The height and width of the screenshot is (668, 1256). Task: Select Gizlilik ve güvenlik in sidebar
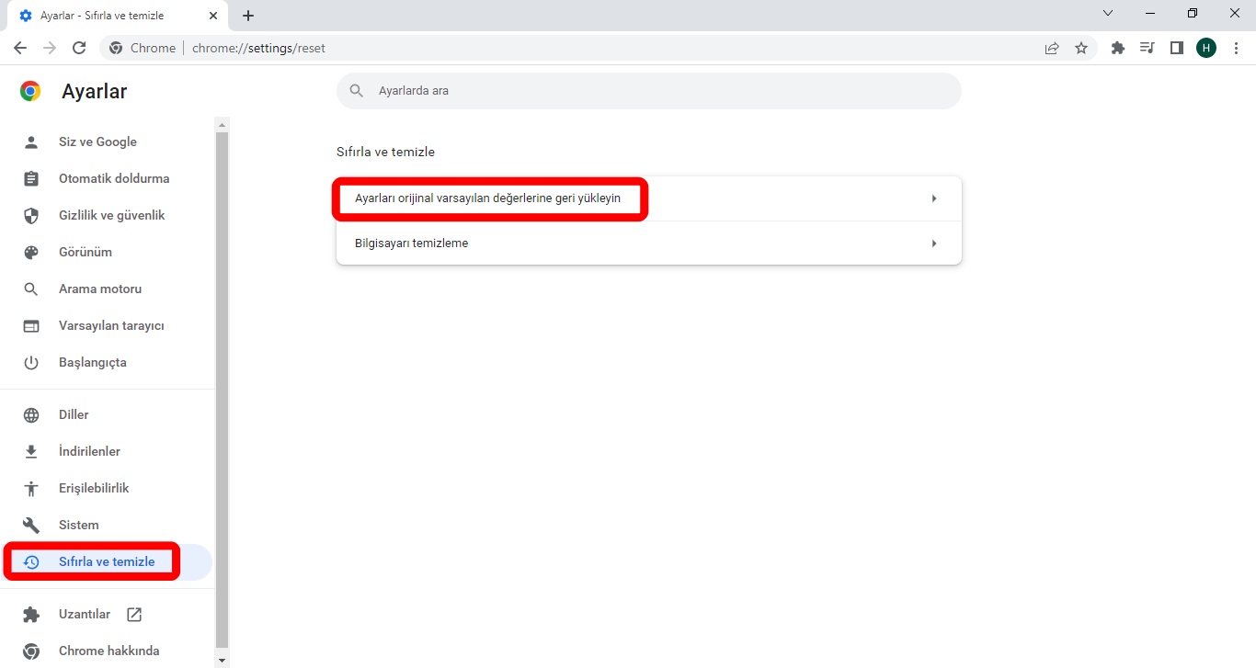(x=111, y=215)
